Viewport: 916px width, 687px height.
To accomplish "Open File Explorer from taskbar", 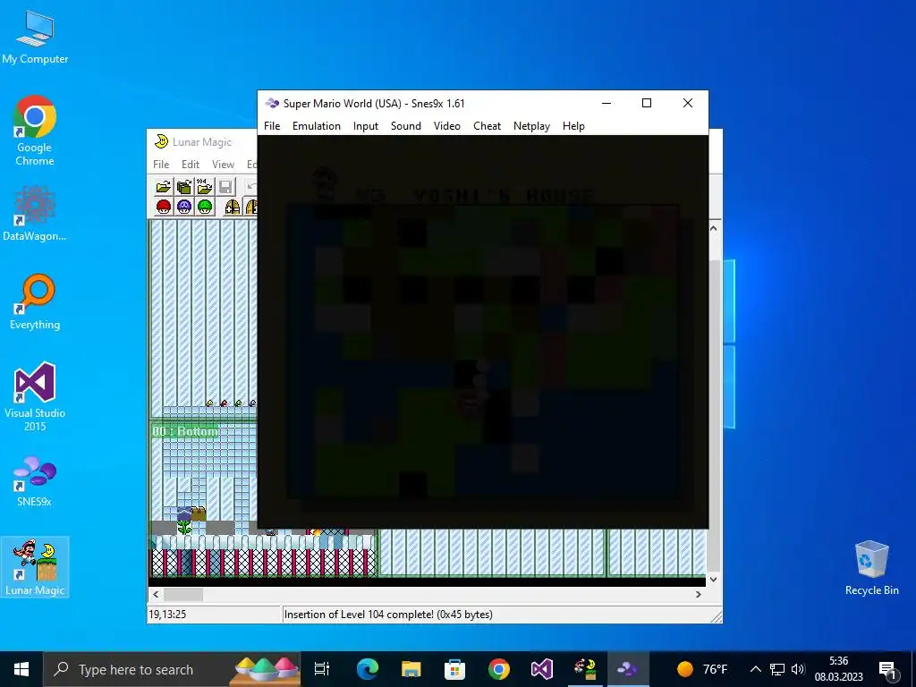I will click(x=411, y=669).
